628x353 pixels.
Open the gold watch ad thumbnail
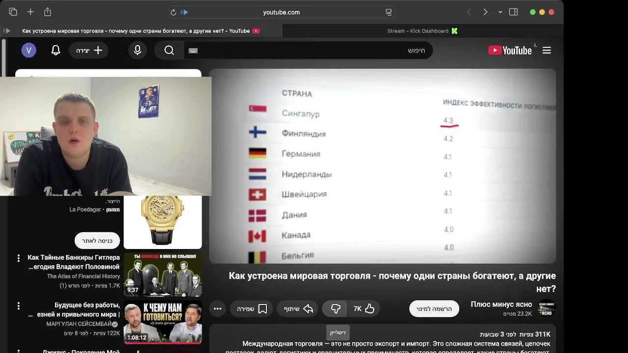162,222
